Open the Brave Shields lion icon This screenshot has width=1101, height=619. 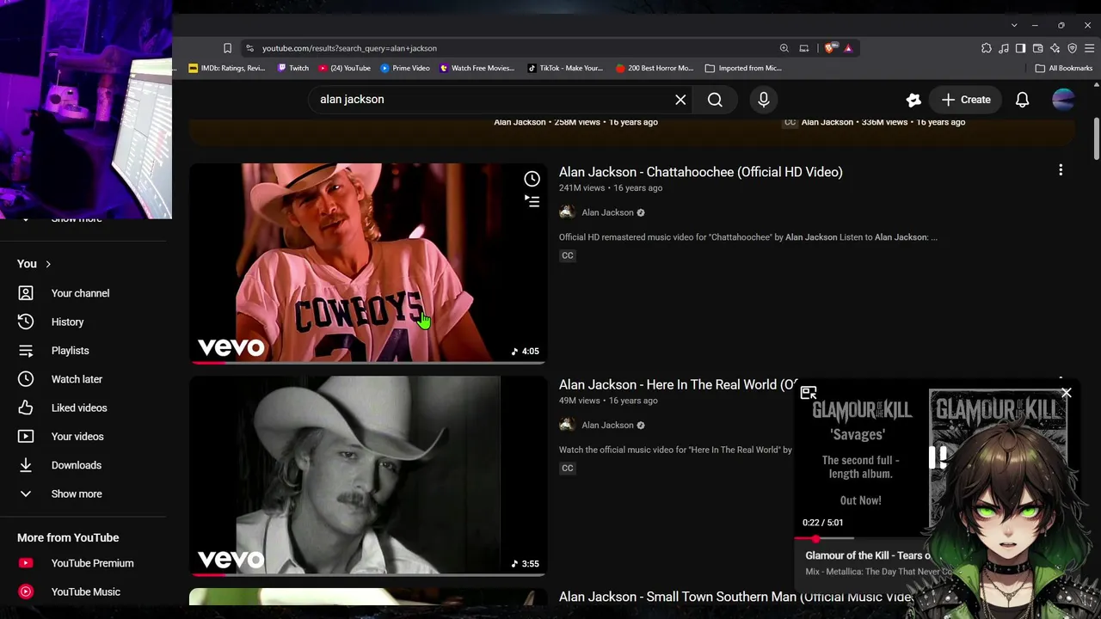tap(829, 48)
